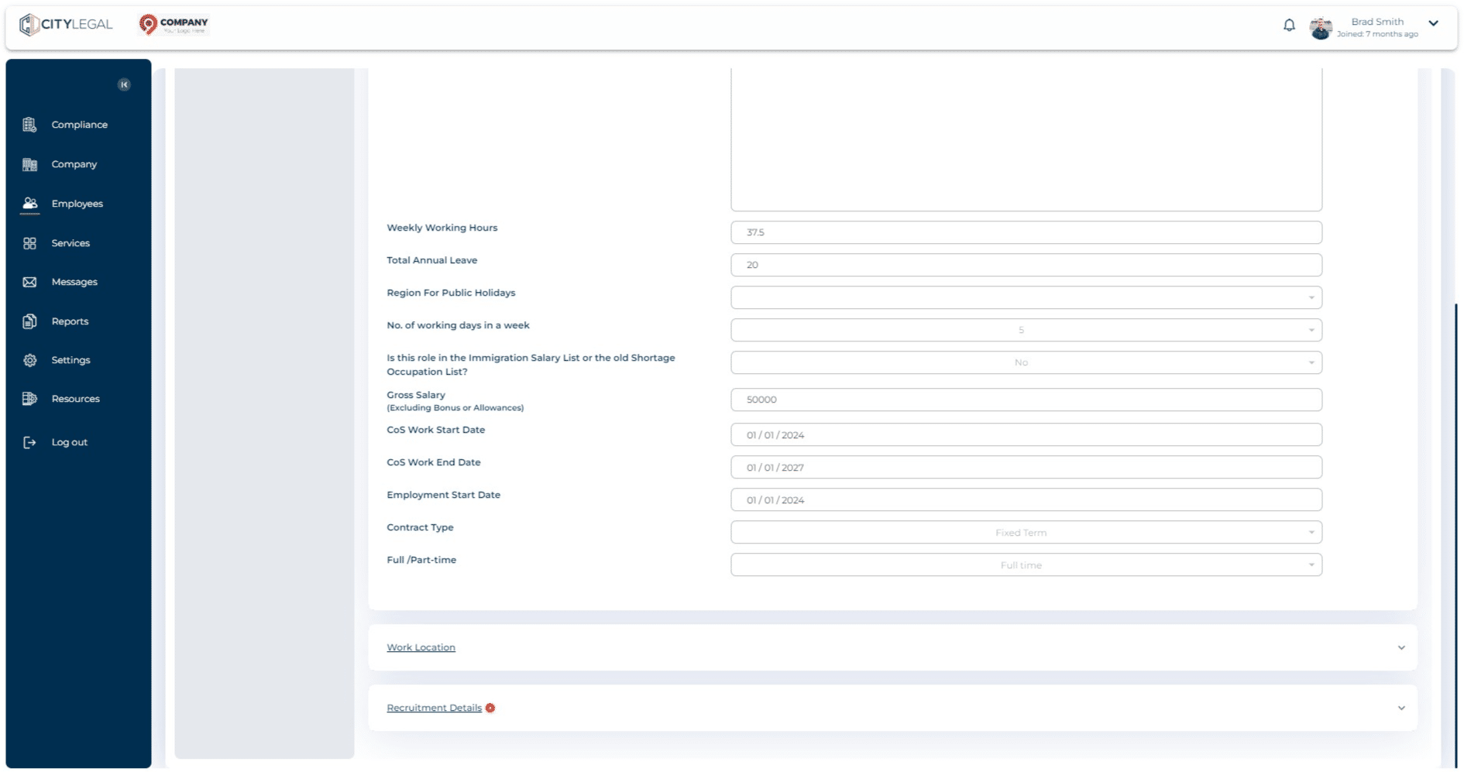The height and width of the screenshot is (772, 1464).
Task: Go to Company menu item
Action: tap(74, 164)
